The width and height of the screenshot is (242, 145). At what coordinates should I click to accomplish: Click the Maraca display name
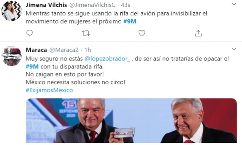(x=36, y=50)
